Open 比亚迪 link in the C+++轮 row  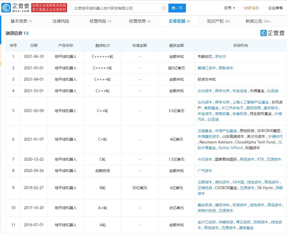point(272,91)
